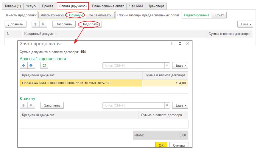Select the Оплата (вручную) tab

click(x=73, y=6)
